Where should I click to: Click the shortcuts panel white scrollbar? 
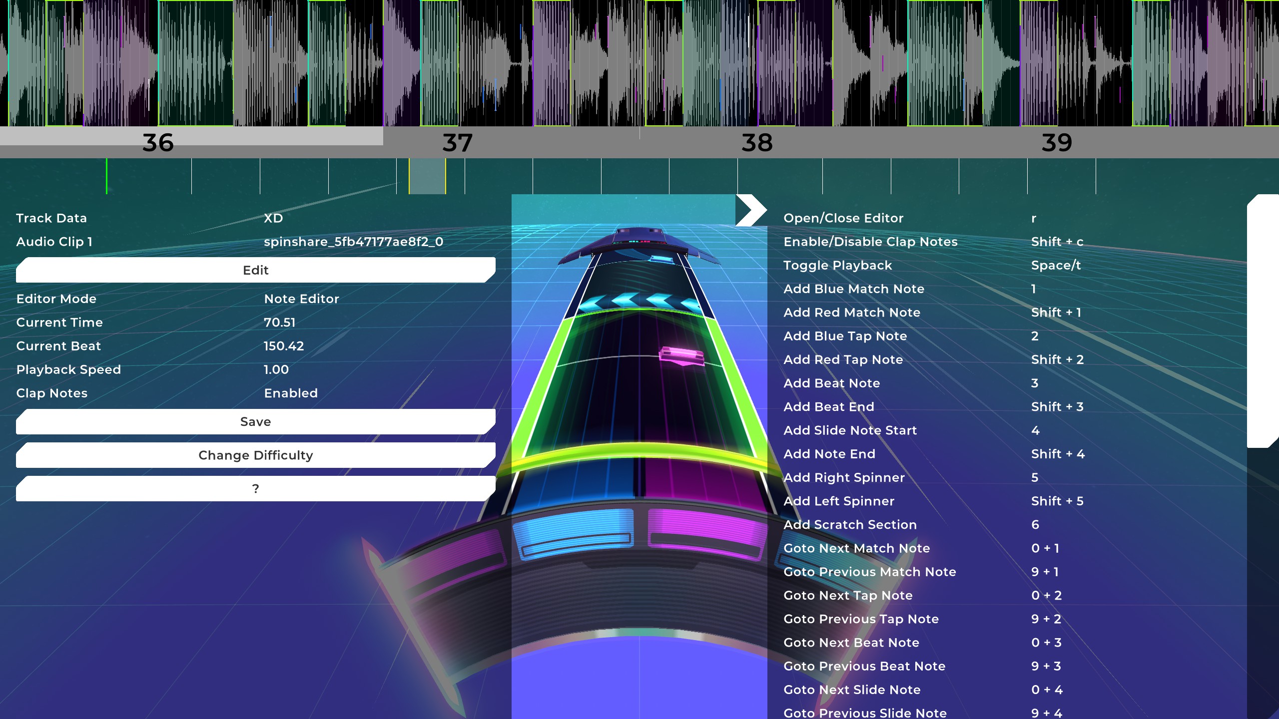[x=1263, y=321]
